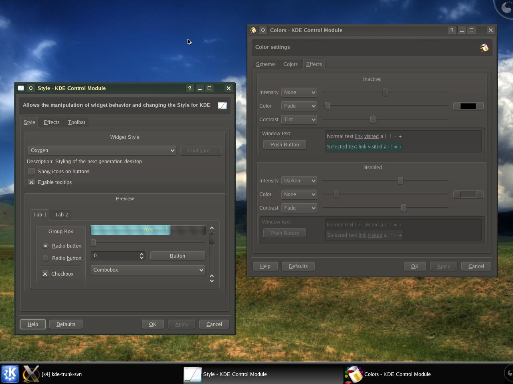Screen dimensions: 513x384
Task: Click Help in the Colors window
Action: coord(265,266)
